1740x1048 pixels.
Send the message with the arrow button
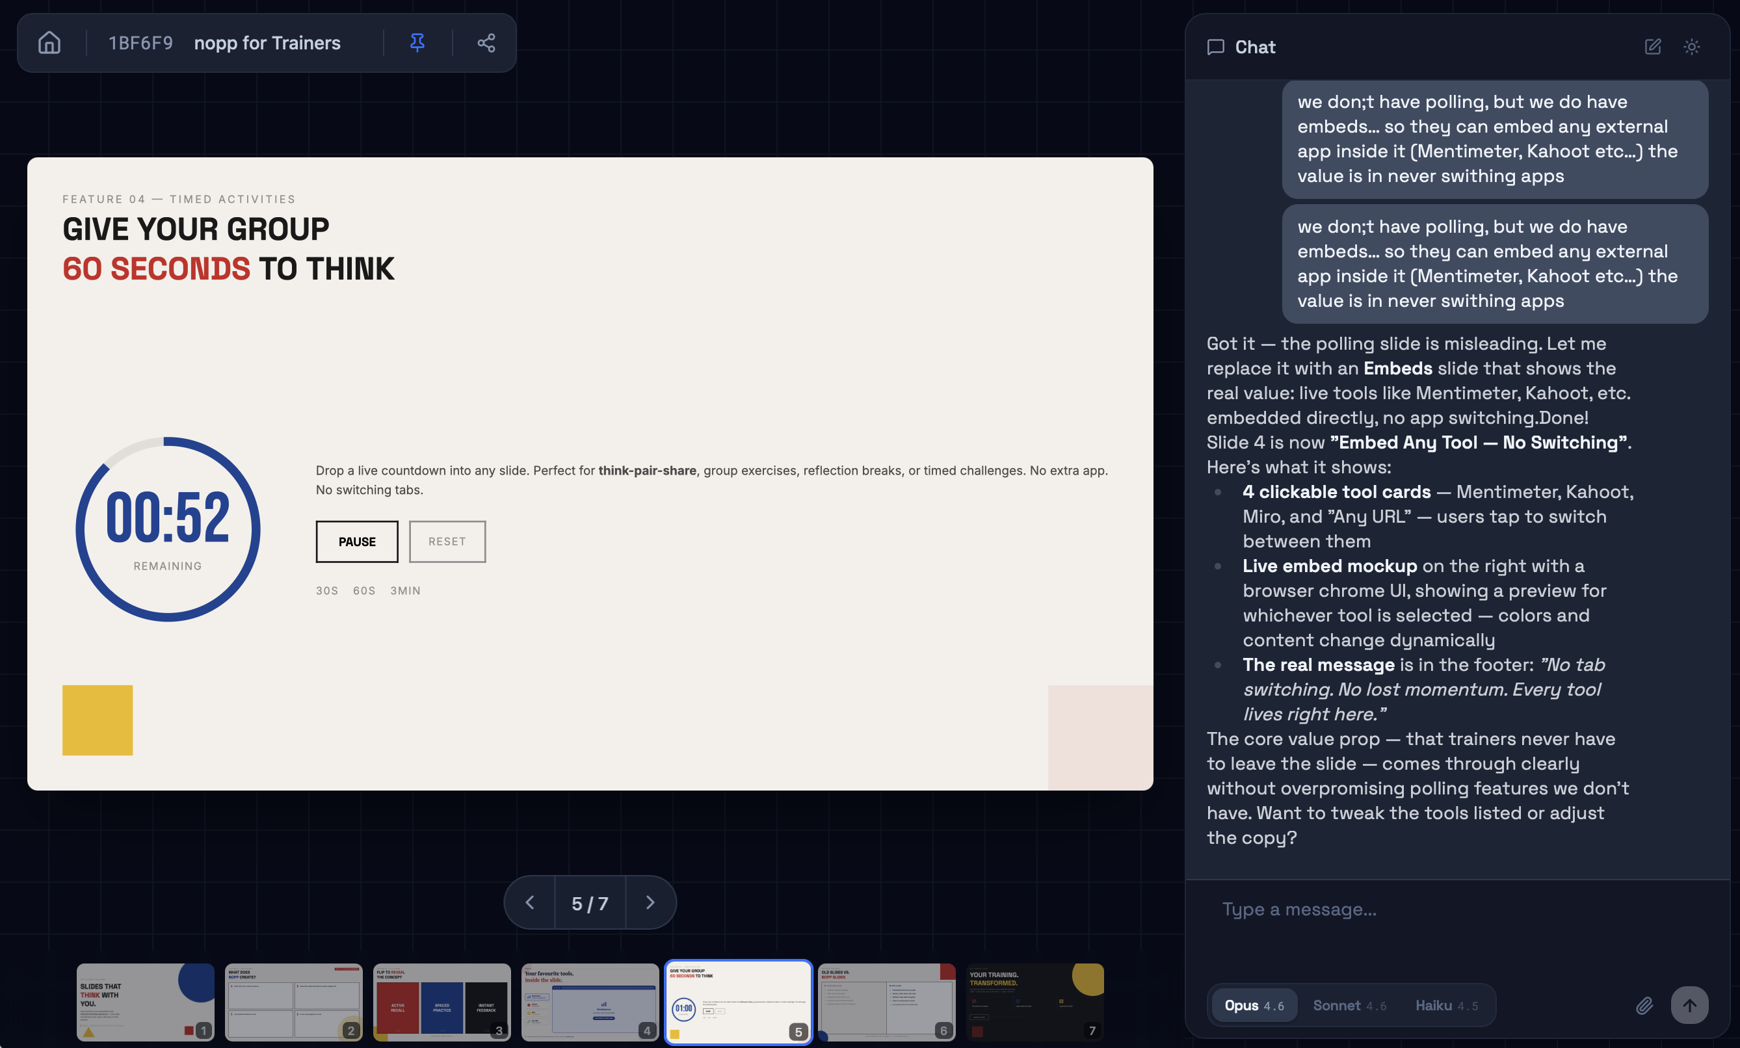pyautogui.click(x=1690, y=1005)
